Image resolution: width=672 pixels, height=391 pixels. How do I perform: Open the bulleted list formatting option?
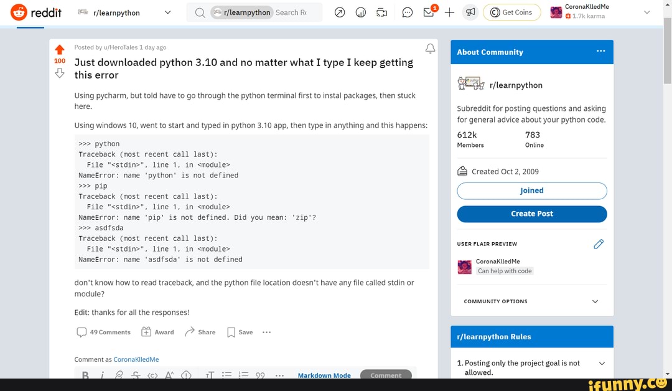pos(226,374)
